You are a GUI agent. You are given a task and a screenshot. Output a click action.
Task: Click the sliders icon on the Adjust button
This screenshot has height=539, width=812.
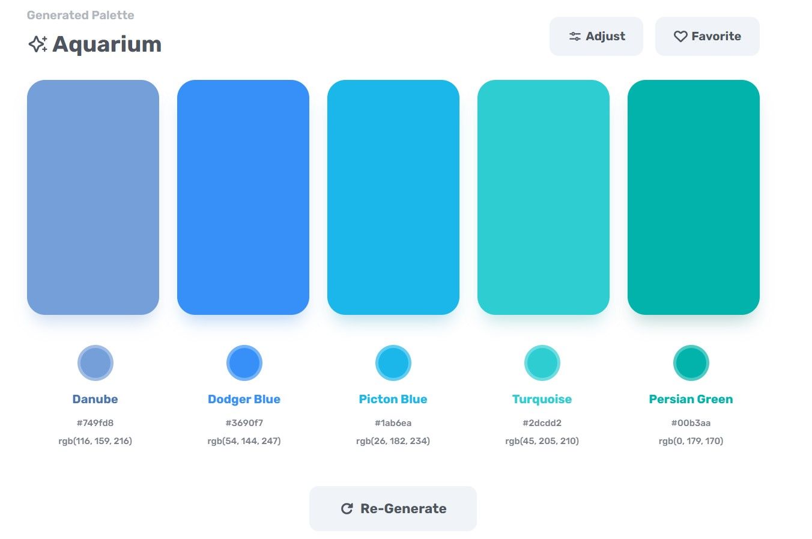(574, 36)
